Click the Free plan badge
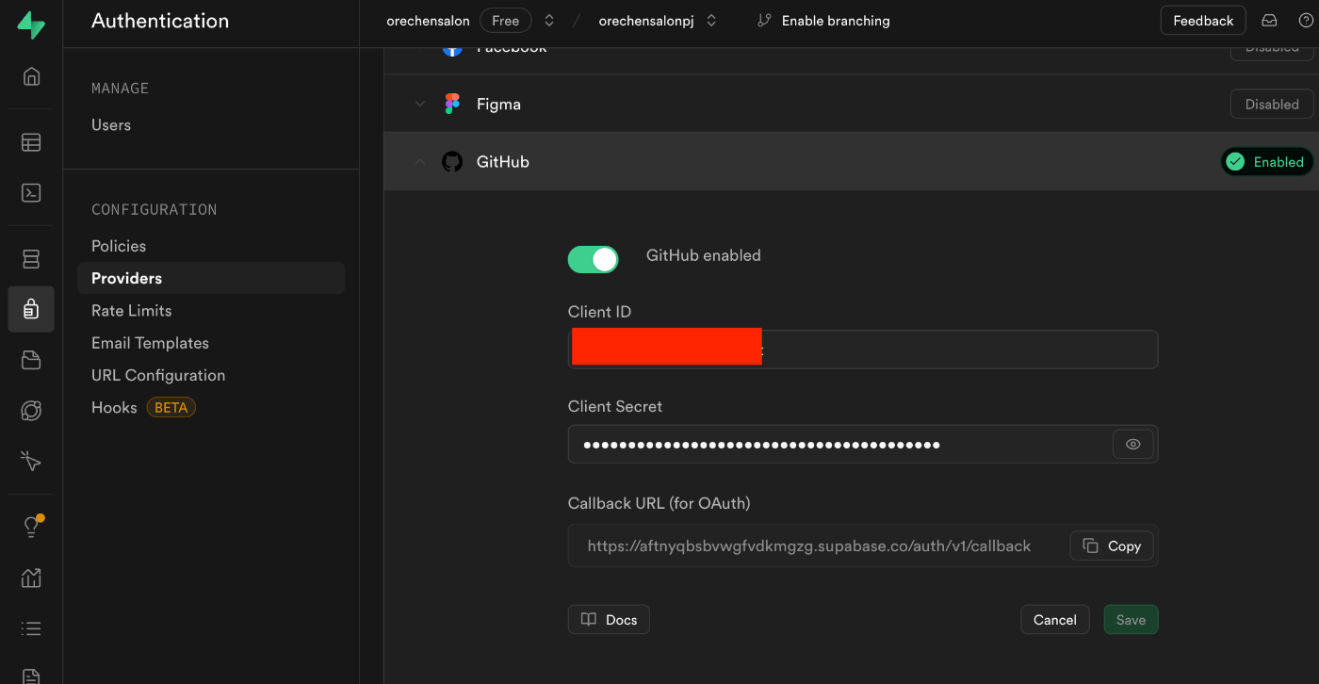The width and height of the screenshot is (1319, 684). [505, 21]
